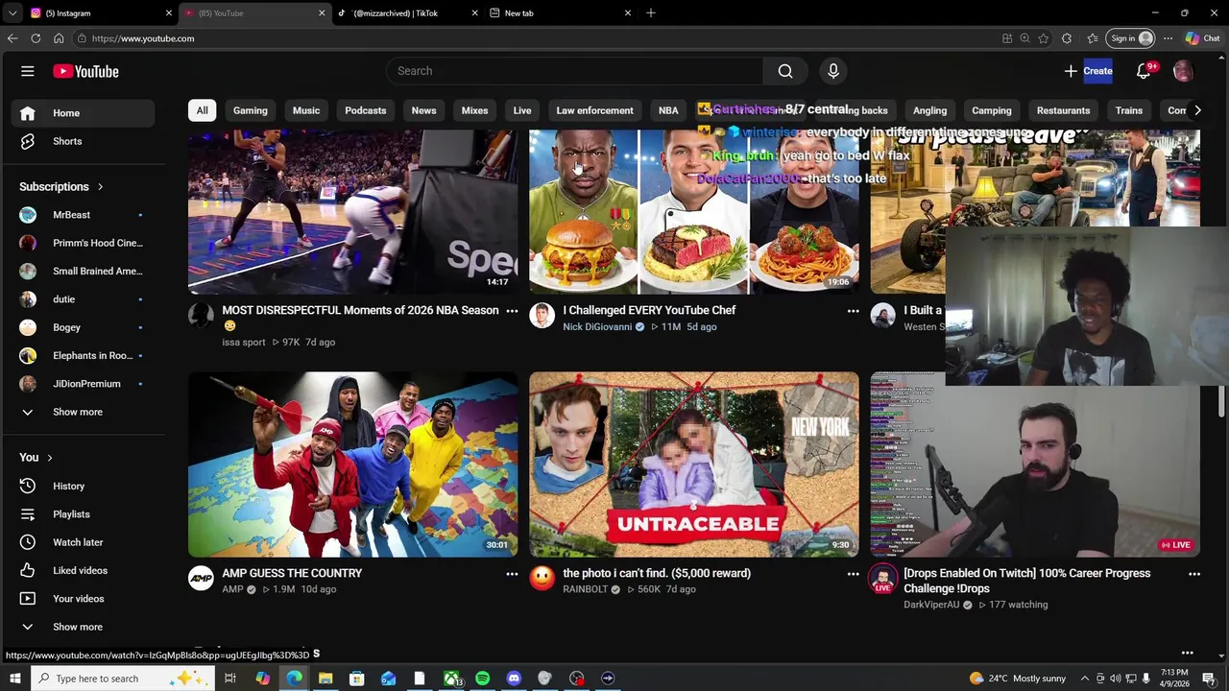Open JiDionPremium subscription
The height and width of the screenshot is (691, 1229).
pos(83,384)
